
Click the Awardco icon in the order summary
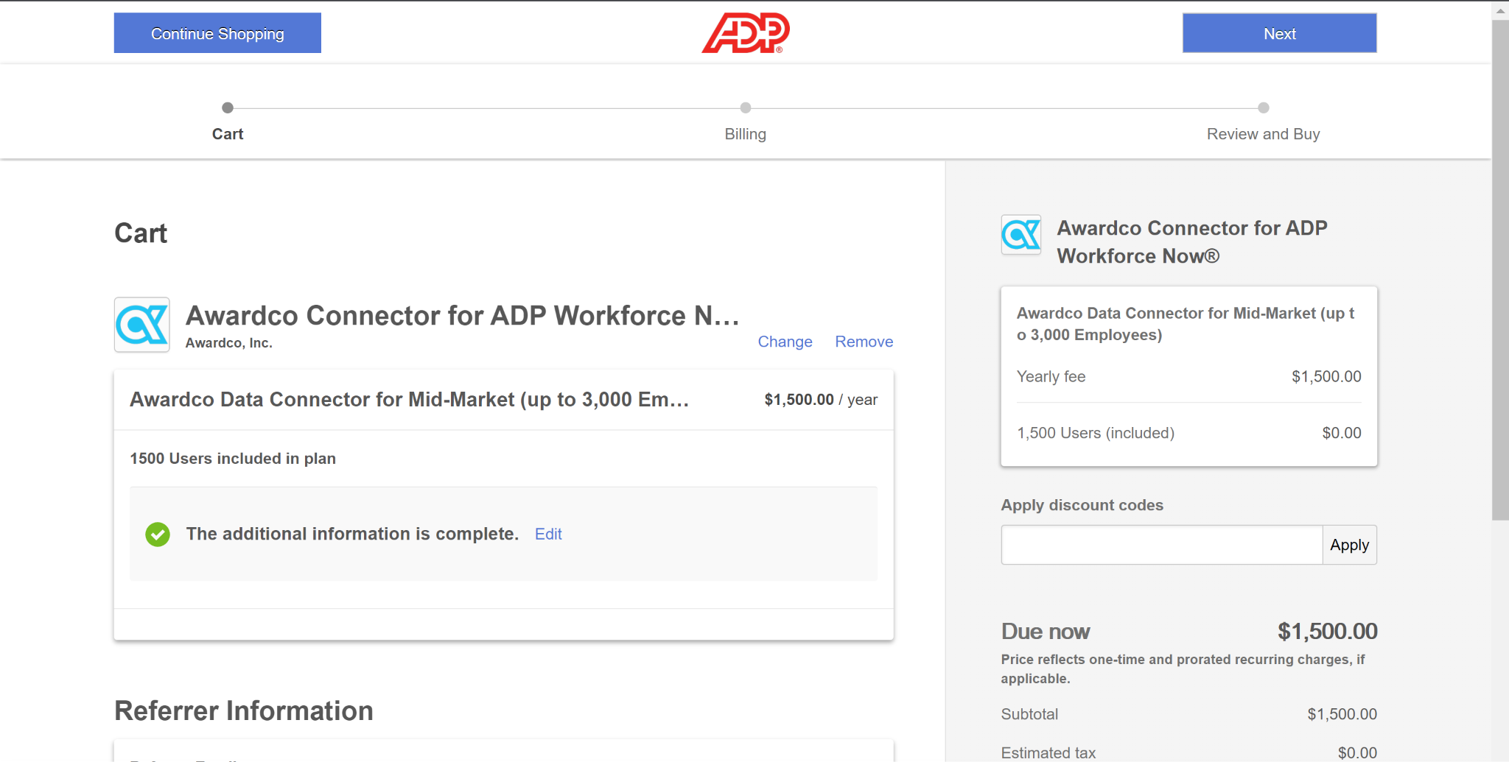pos(1020,235)
